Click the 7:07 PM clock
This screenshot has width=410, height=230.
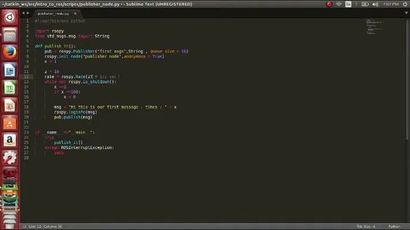tap(391, 4)
